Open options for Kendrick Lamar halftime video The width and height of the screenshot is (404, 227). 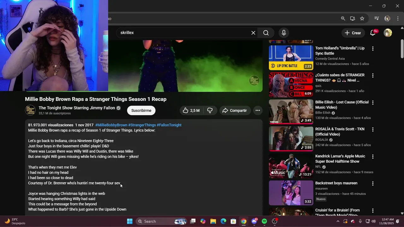tap(373, 157)
